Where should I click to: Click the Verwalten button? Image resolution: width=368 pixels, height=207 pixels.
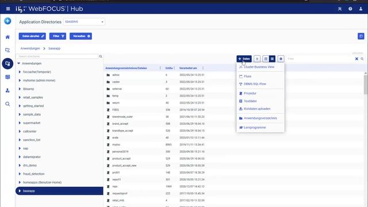80,36
